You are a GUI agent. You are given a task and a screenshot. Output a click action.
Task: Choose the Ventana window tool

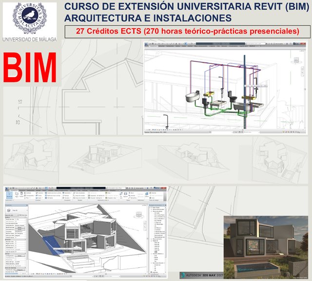tap(27, 193)
